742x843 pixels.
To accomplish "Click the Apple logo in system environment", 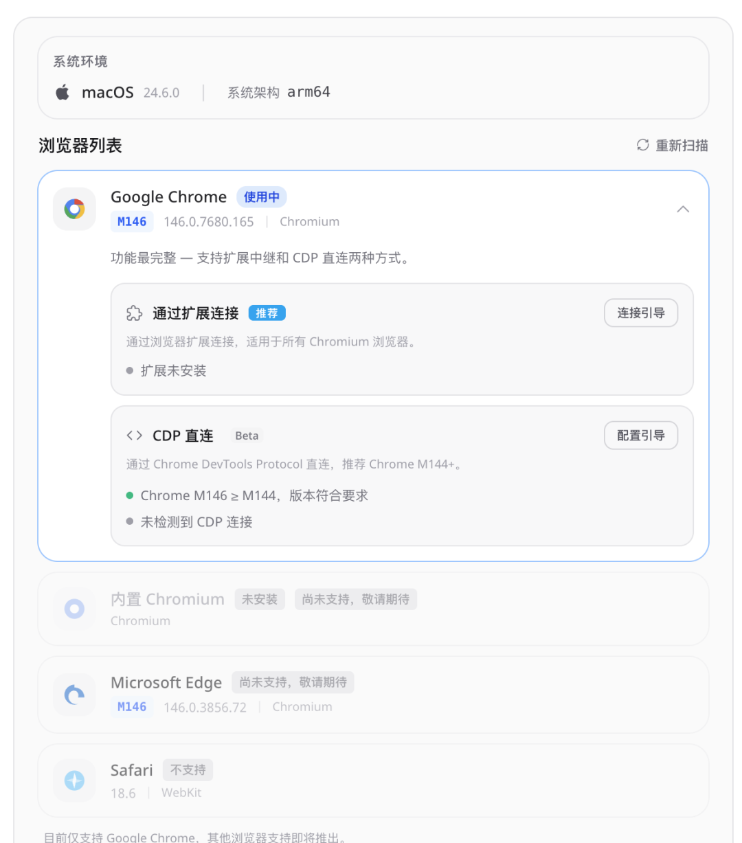I will [63, 92].
